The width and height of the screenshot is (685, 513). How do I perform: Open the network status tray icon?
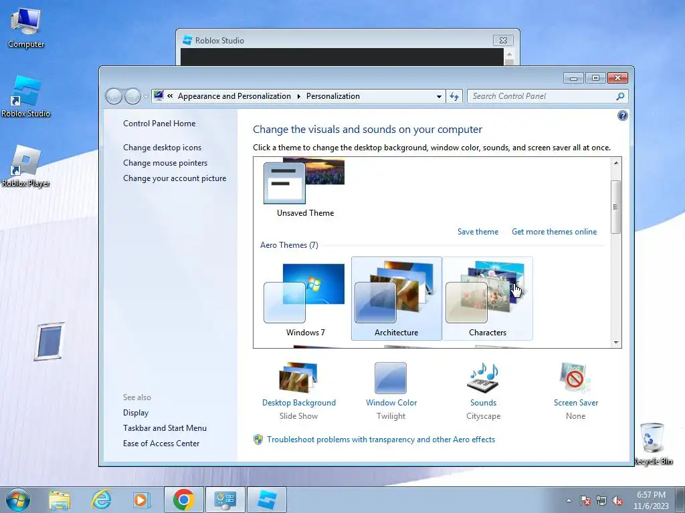point(601,500)
